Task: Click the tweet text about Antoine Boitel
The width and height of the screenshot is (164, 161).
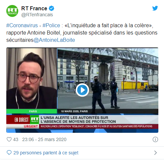Action: [x=82, y=33]
